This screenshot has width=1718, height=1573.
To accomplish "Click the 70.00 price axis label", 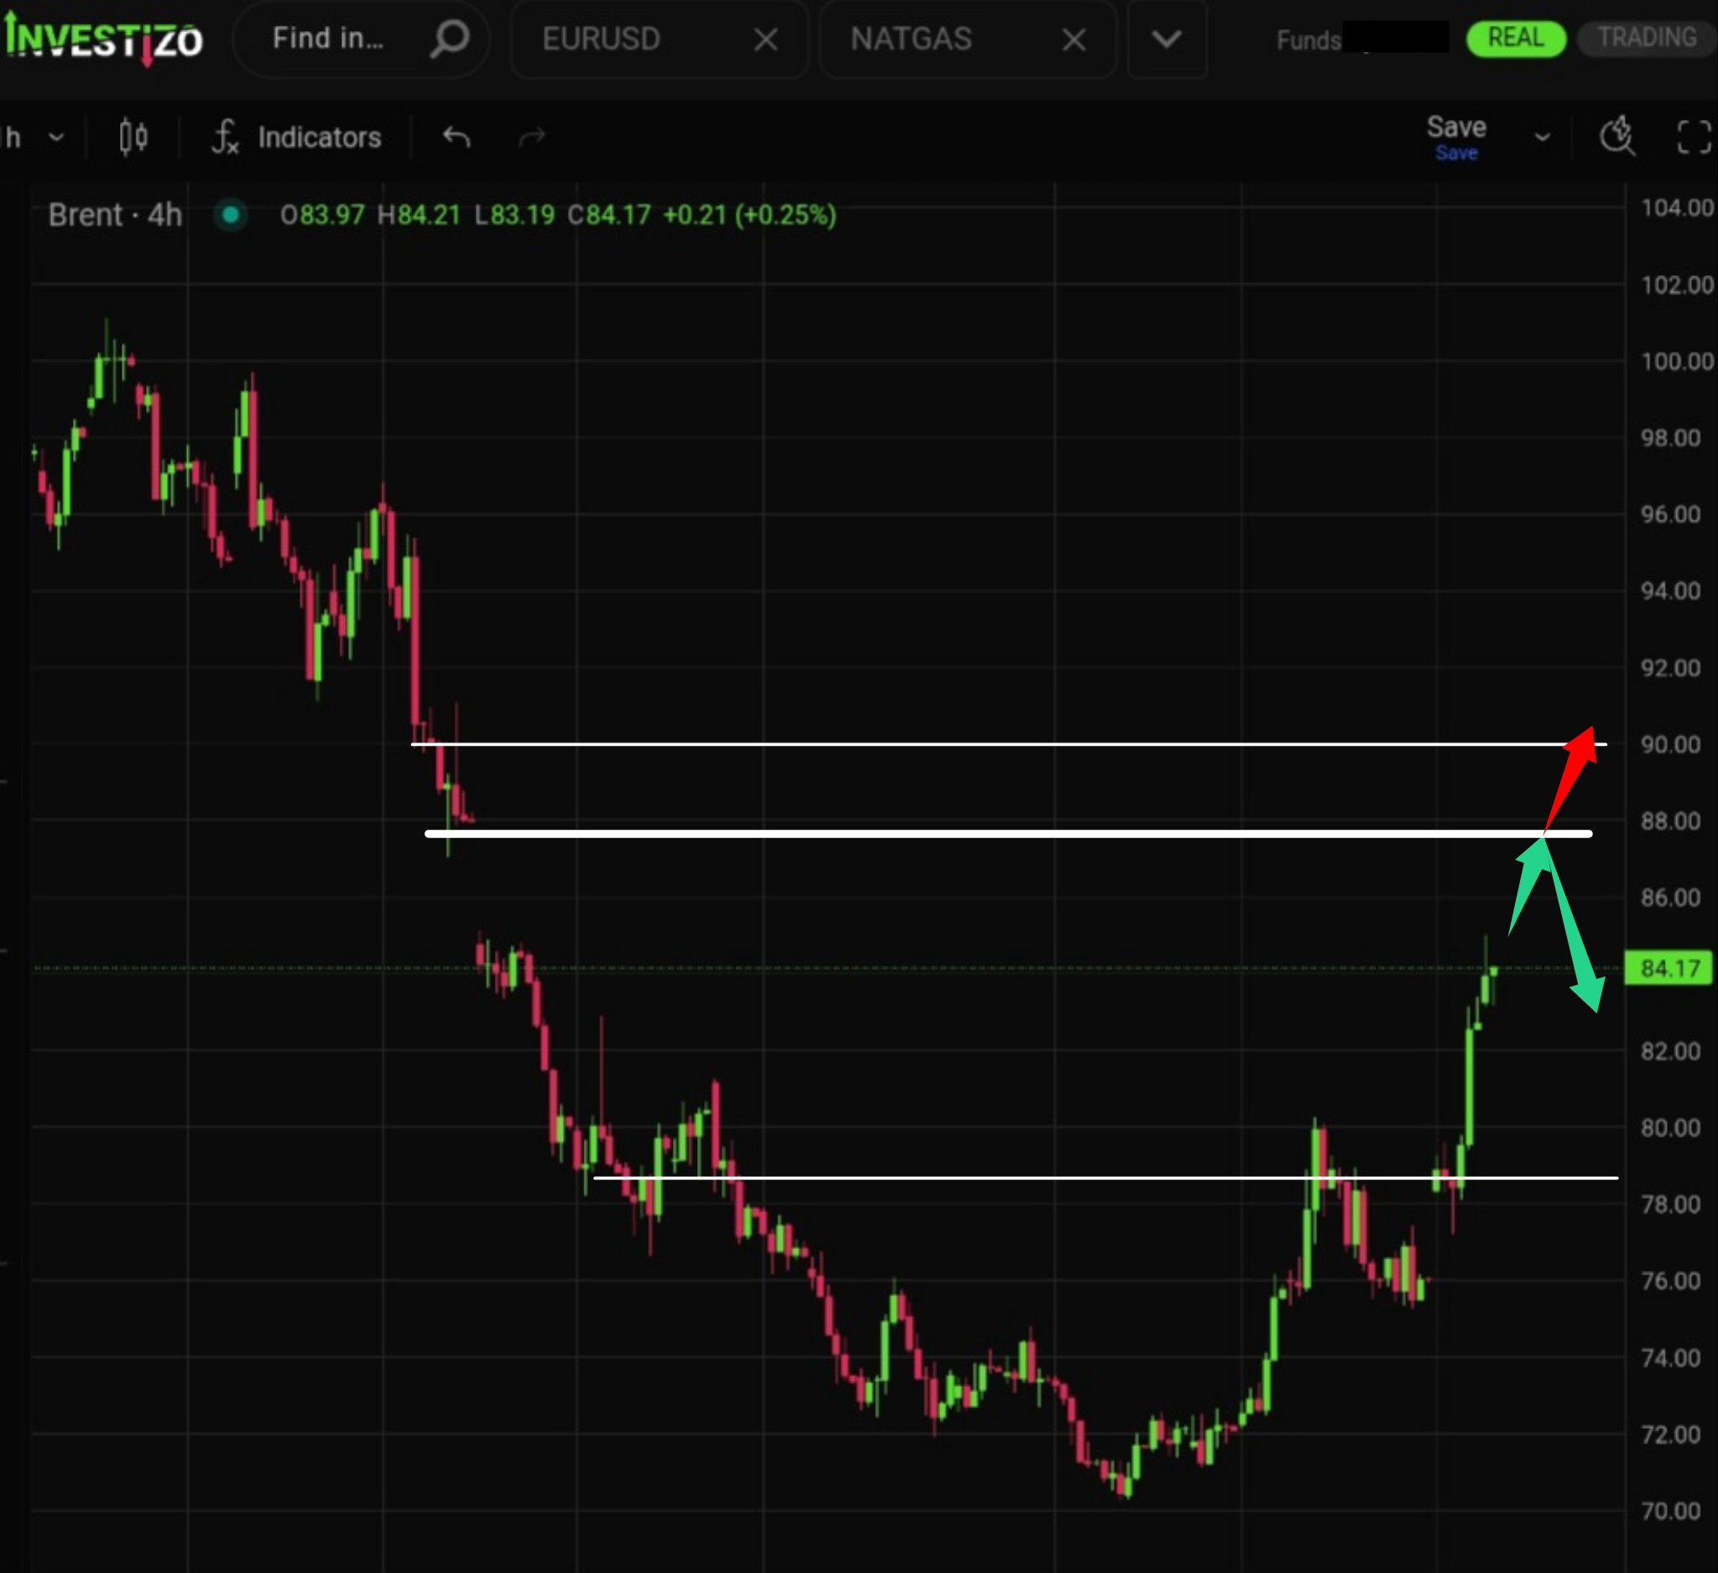I will [x=1670, y=1512].
